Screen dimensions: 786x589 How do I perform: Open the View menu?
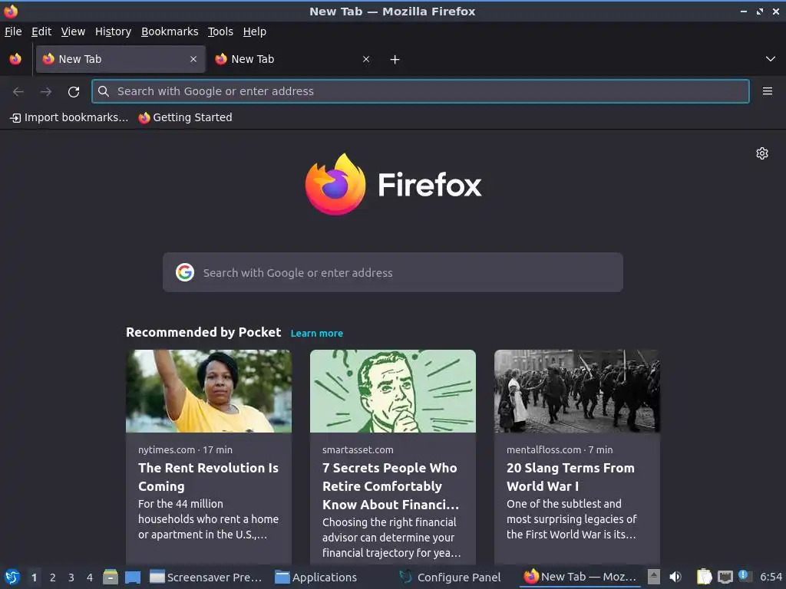[x=73, y=31]
